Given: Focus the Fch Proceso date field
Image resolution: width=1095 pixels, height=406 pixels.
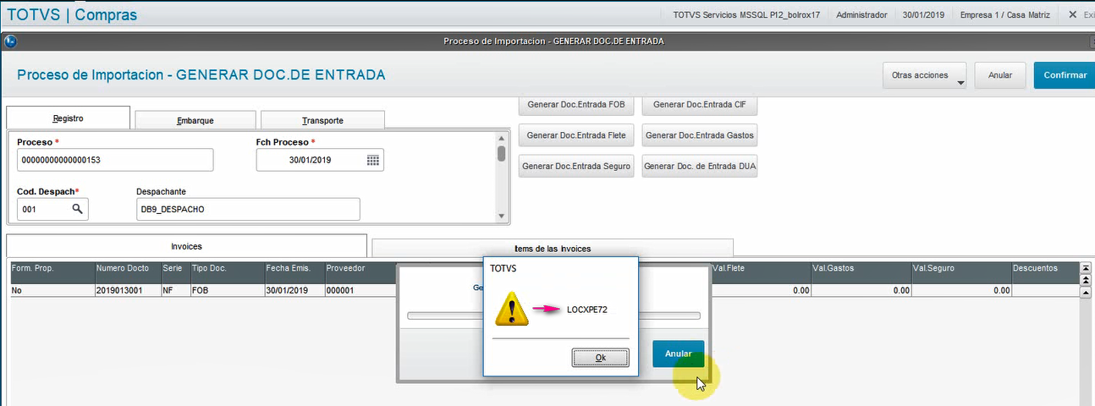Looking at the screenshot, I should 320,159.
